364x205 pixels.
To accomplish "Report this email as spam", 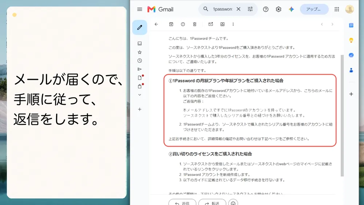I will pos(183,24).
